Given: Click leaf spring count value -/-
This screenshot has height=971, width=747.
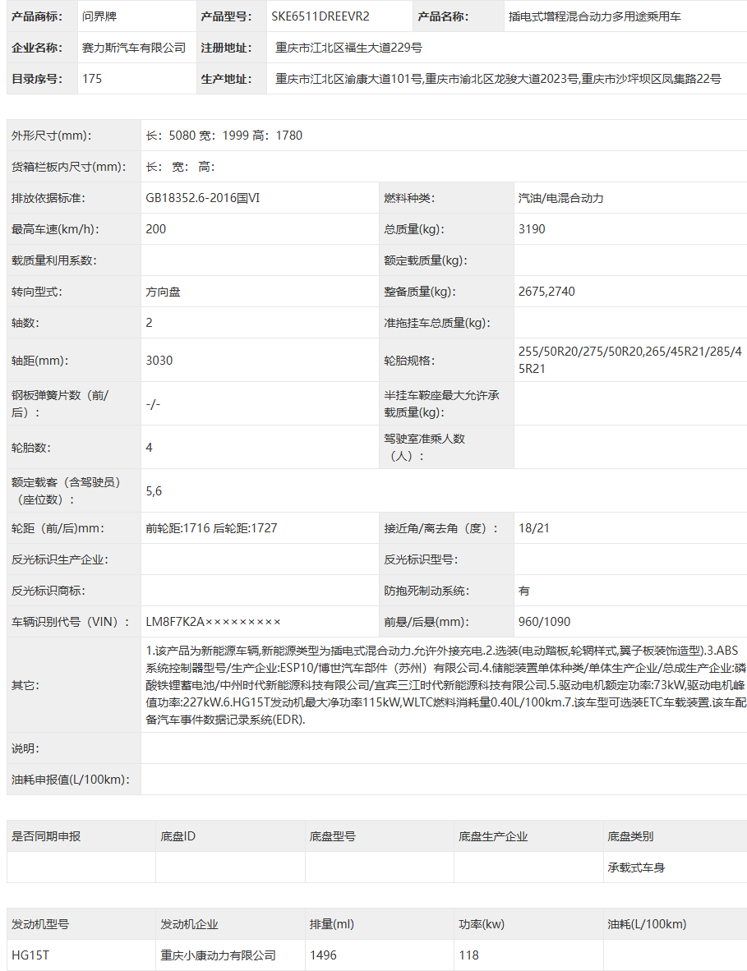Looking at the screenshot, I should coord(152,403).
